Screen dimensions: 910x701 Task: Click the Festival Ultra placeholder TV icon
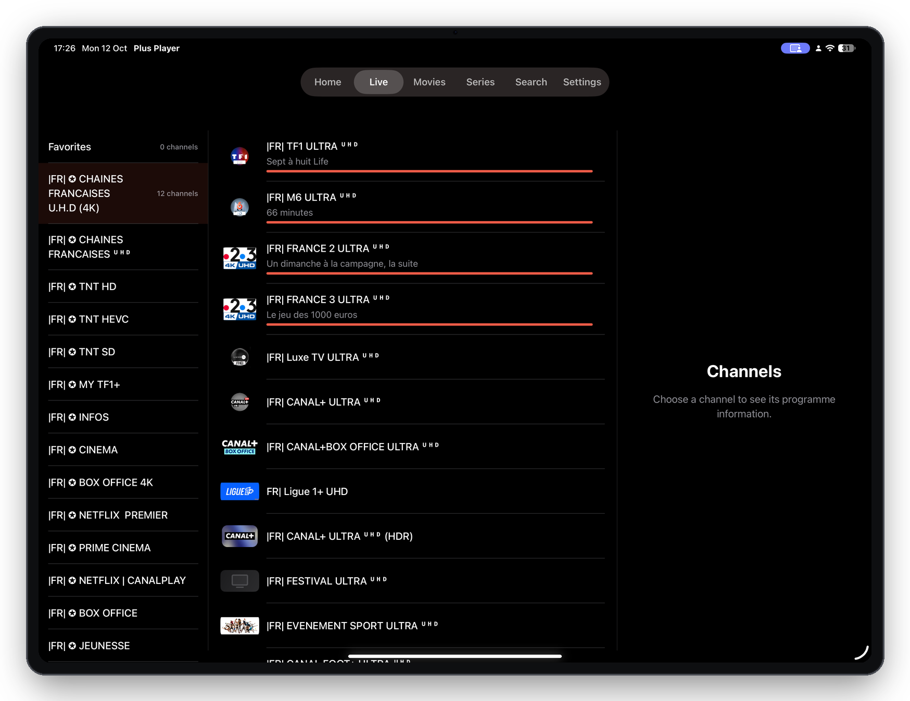(x=239, y=581)
